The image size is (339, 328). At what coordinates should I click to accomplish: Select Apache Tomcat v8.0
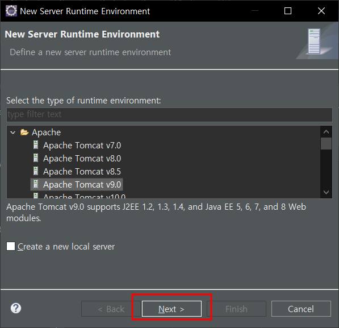point(82,159)
